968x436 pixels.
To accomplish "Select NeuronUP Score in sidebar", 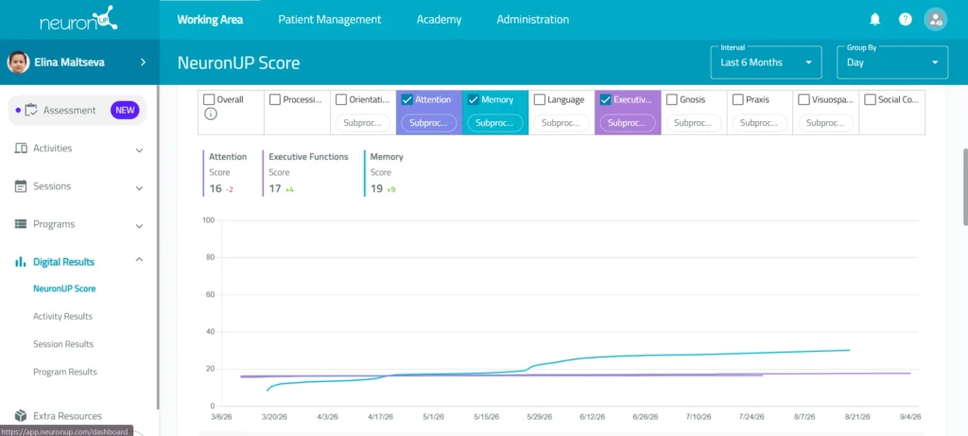I will pyautogui.click(x=64, y=288).
